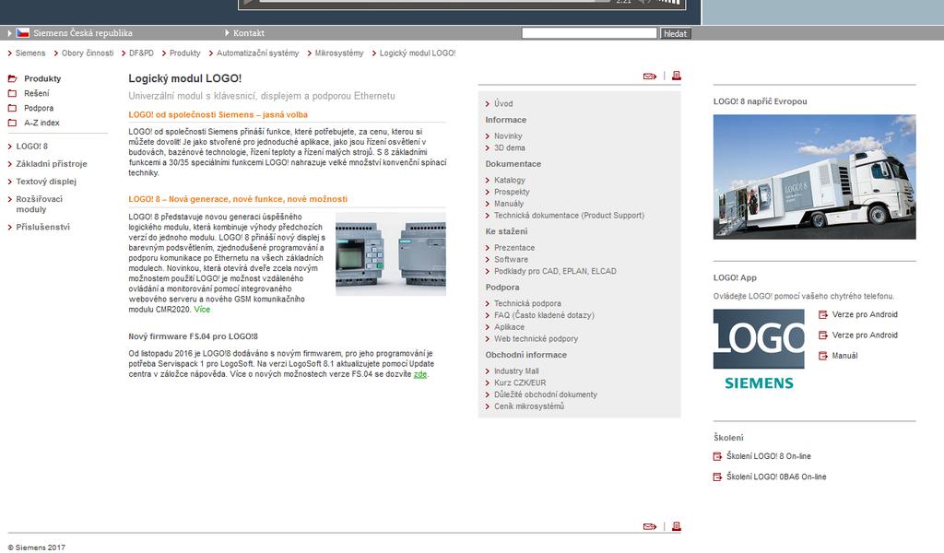The width and height of the screenshot is (944, 553).
Task: Open the Aplikace link
Action: pyautogui.click(x=509, y=327)
